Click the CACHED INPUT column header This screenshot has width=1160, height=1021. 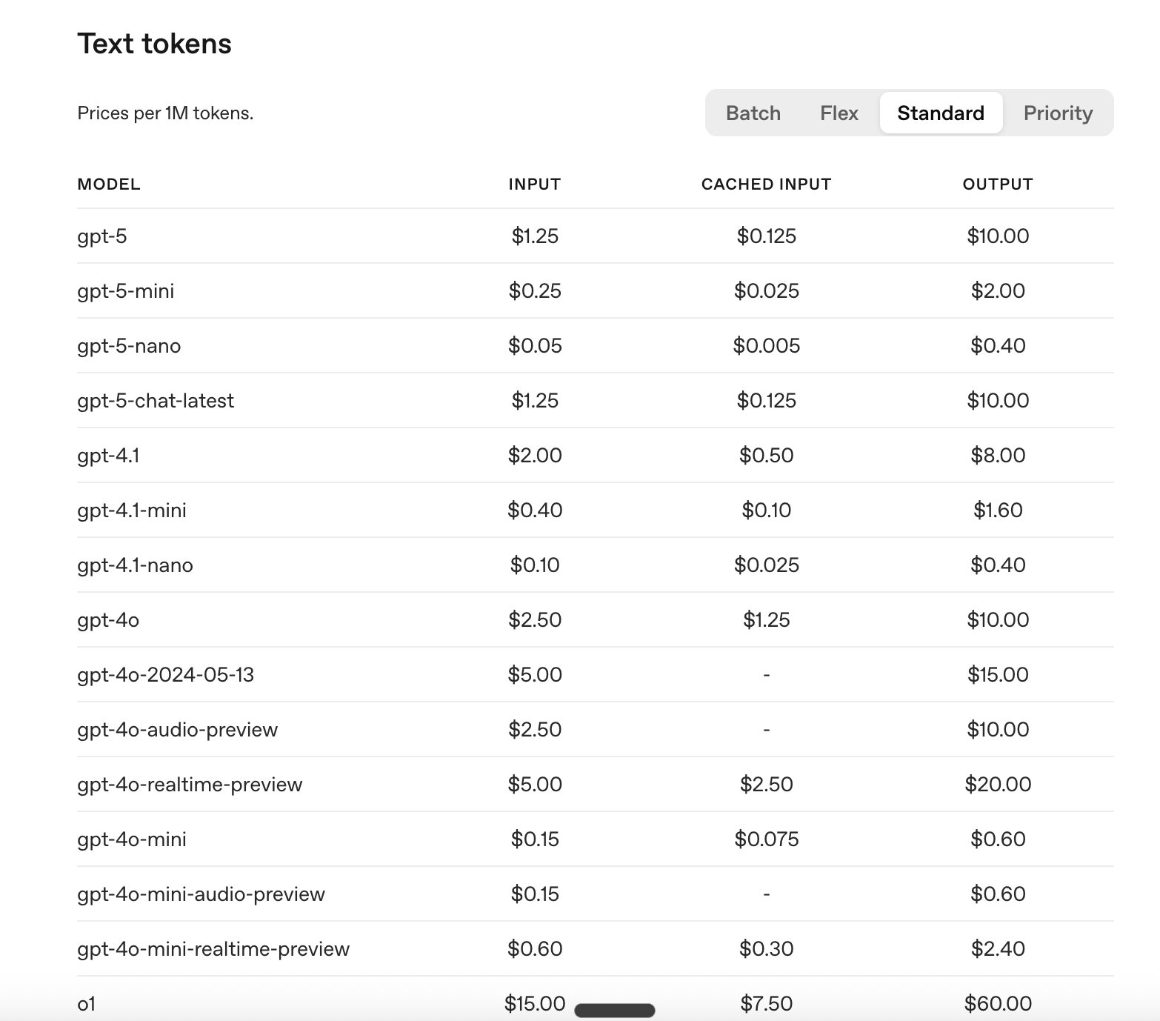coord(766,184)
